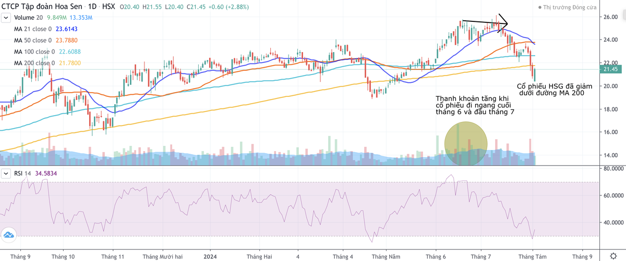Select the MA 50 close indicator

32,41
